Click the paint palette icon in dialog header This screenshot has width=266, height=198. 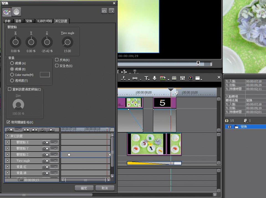(x=7, y=12)
